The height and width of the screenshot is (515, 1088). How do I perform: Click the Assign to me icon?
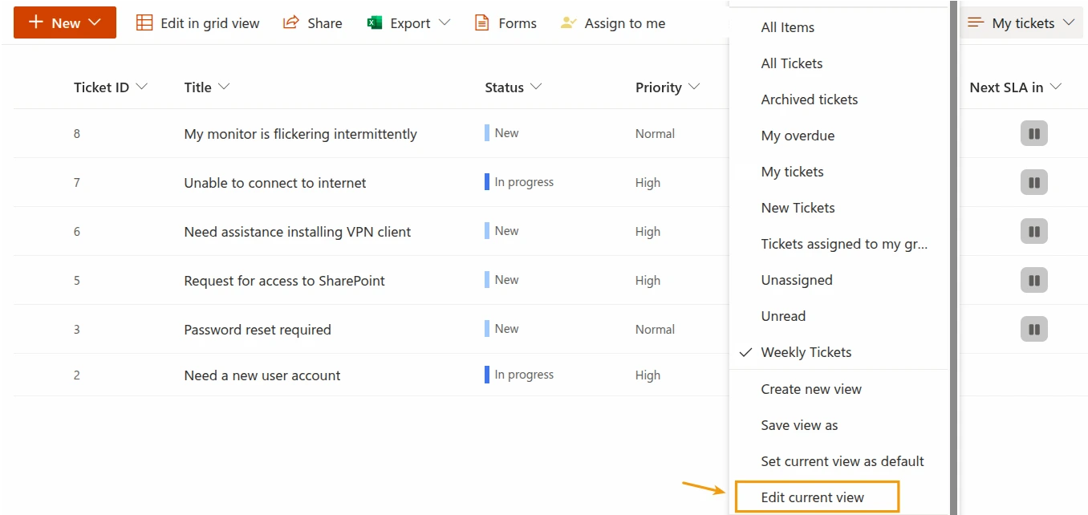tap(569, 23)
